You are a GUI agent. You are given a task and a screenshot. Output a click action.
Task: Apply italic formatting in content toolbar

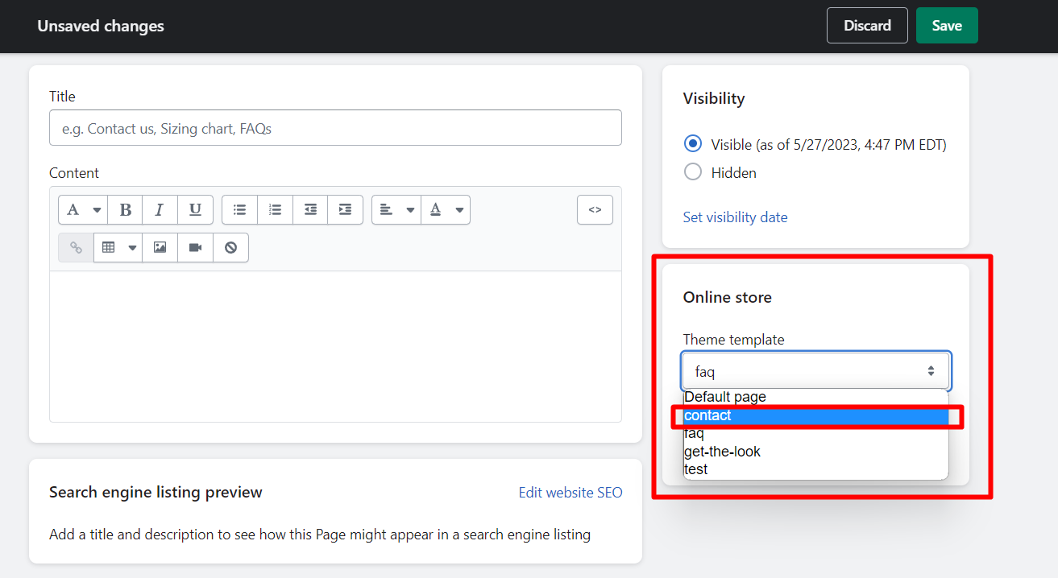point(160,209)
